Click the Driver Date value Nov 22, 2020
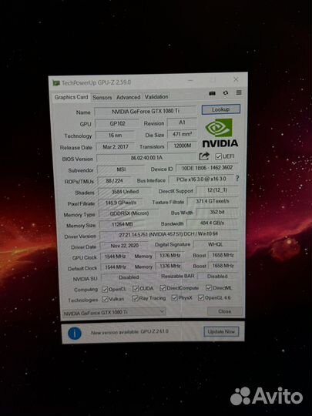 pos(125,246)
